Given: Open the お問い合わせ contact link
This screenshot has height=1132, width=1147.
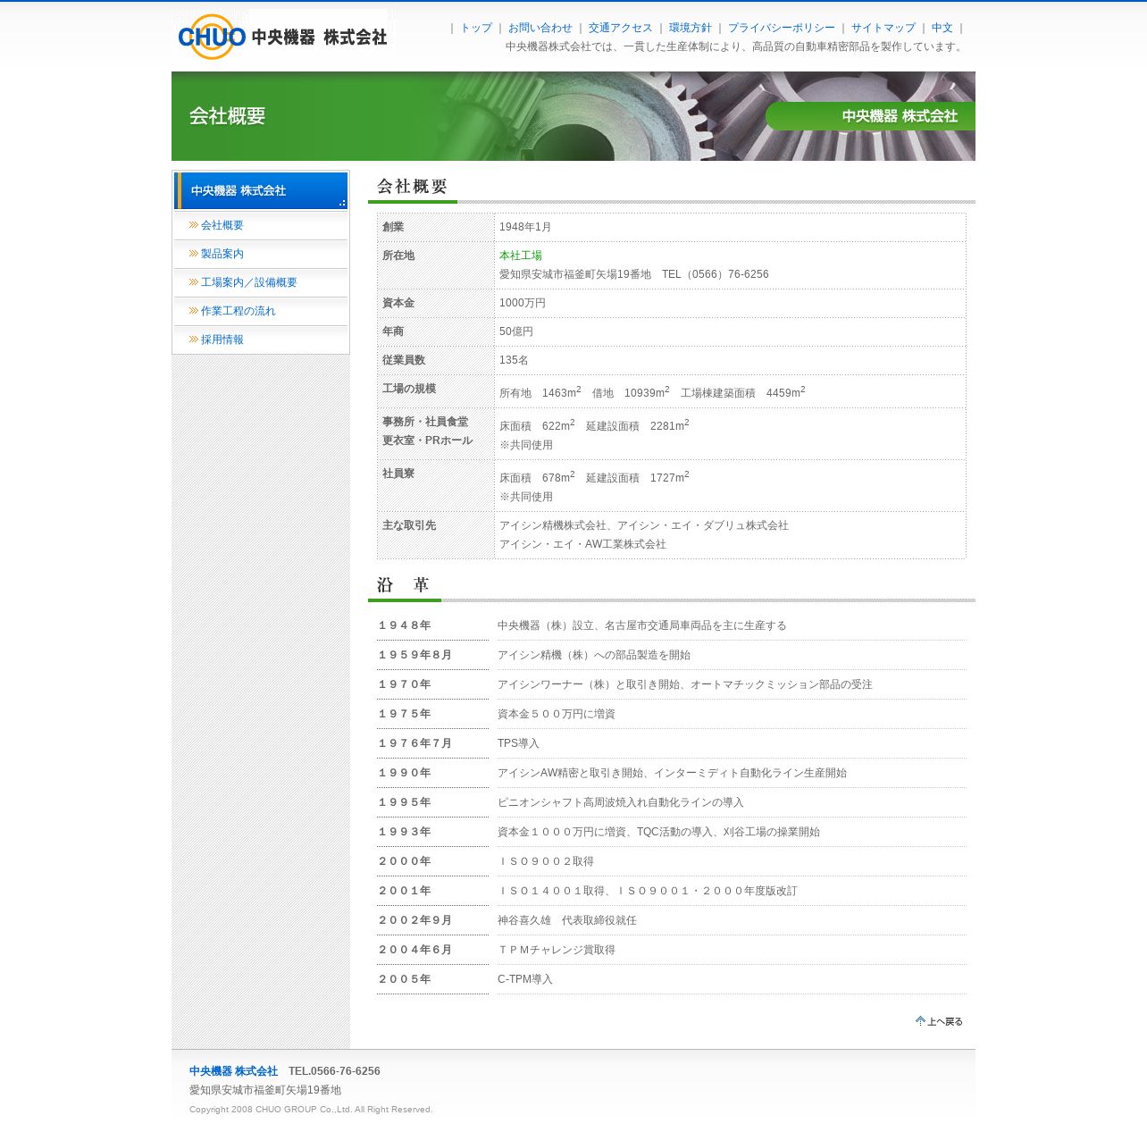Looking at the screenshot, I should [540, 28].
